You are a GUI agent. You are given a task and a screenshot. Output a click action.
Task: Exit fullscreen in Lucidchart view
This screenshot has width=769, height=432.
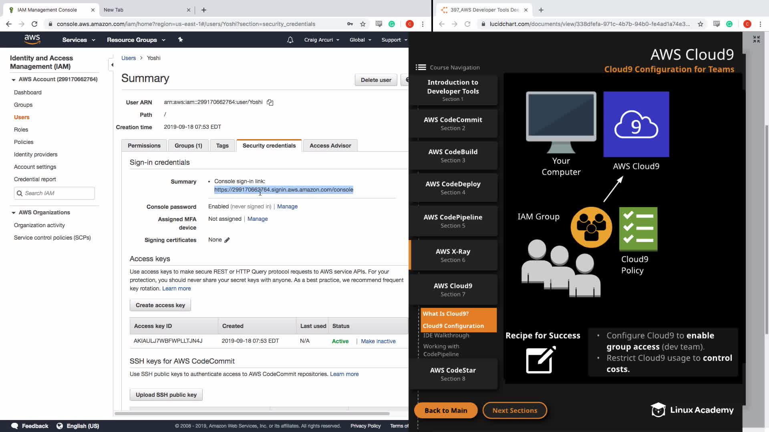tap(756, 39)
